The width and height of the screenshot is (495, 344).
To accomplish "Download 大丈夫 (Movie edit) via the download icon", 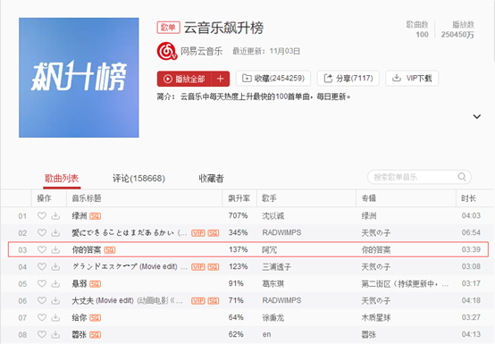I will [x=55, y=300].
